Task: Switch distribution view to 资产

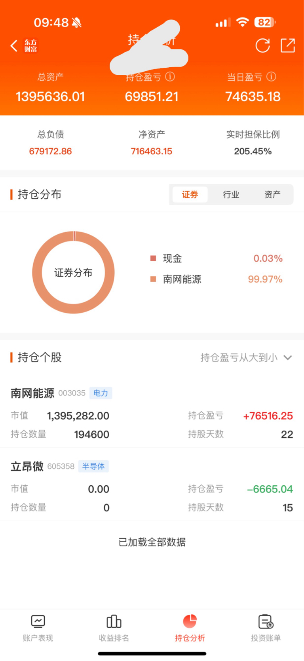Action: pos(272,194)
